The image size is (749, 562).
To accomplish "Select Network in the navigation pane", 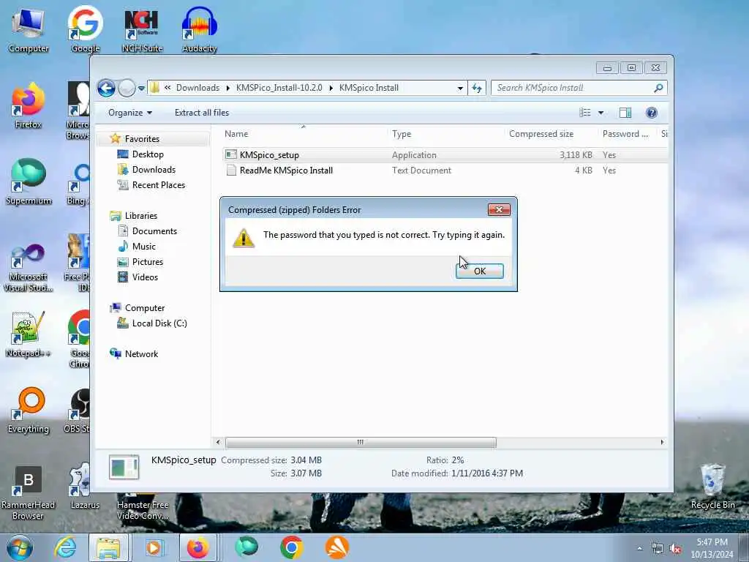I will (x=141, y=354).
